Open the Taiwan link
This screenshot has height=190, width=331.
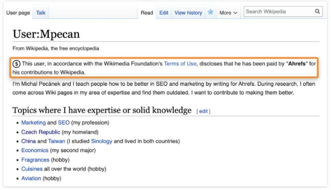pos(57,141)
